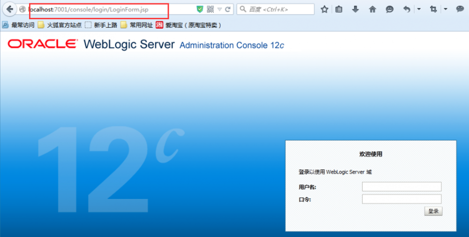Click the 欢迎使用 heading text

371,154
